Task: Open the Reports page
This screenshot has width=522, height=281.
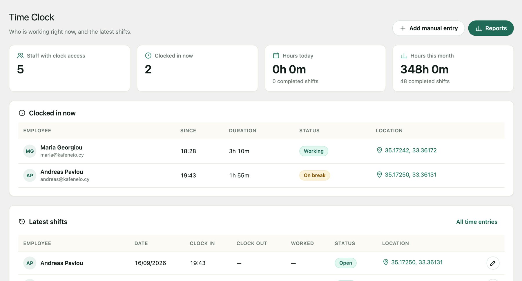Action: (491, 28)
